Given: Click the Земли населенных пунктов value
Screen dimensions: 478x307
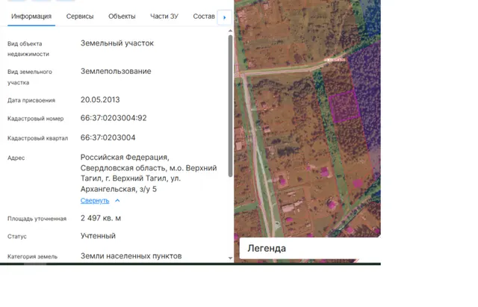Looking at the screenshot, I should 131,255.
